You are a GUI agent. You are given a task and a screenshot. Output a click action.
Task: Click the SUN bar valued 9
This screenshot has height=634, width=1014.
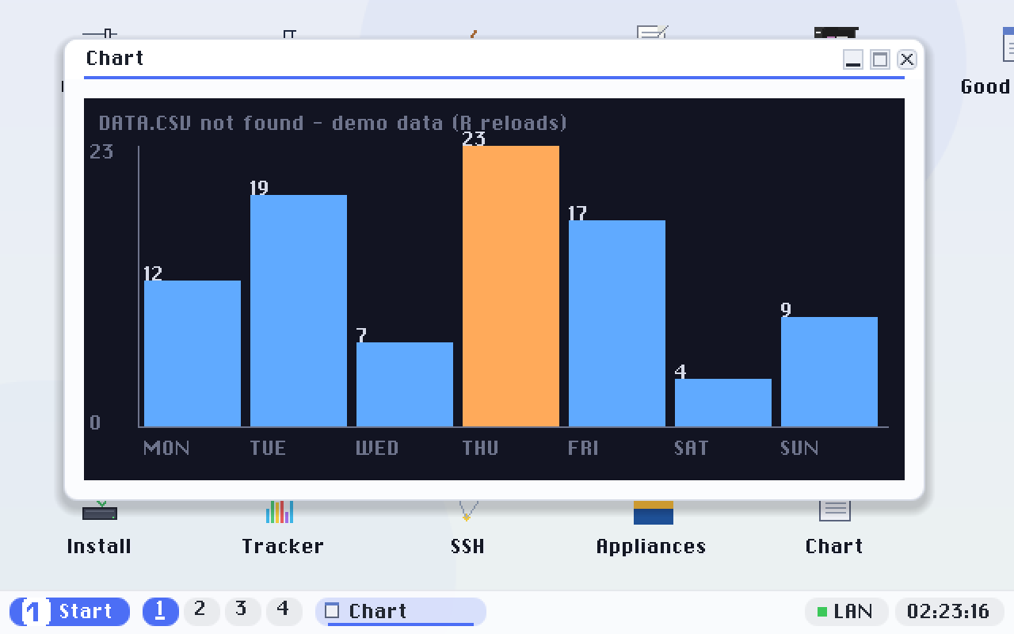(829, 372)
